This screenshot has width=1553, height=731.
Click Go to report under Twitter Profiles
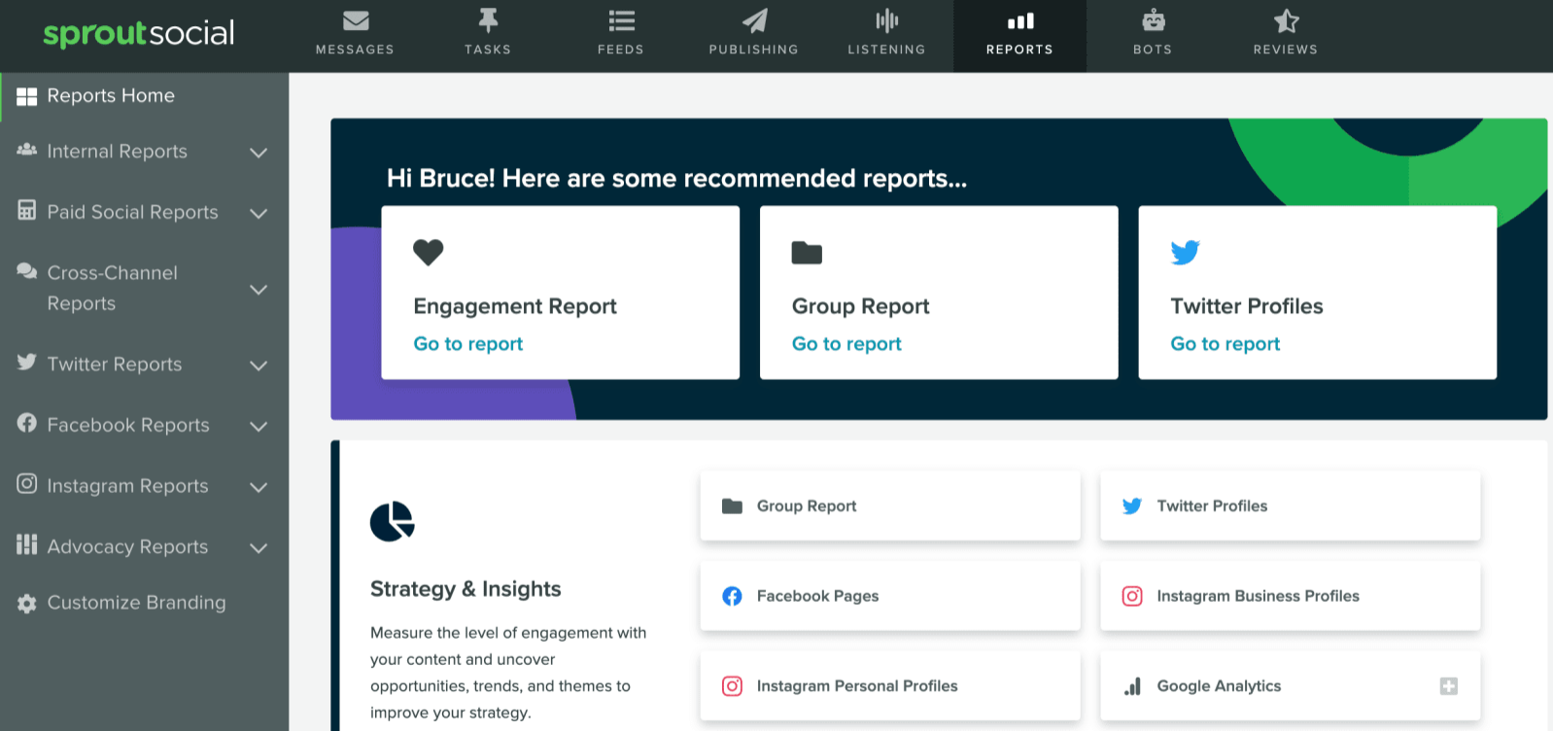(1225, 343)
